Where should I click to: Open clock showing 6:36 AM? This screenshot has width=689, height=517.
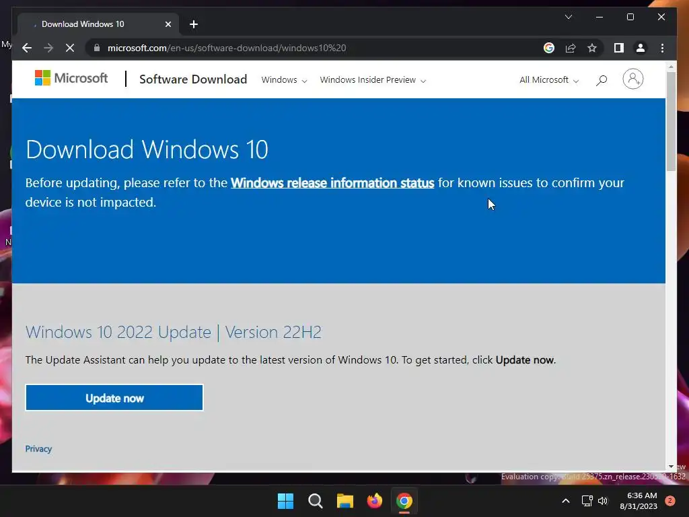(x=639, y=501)
